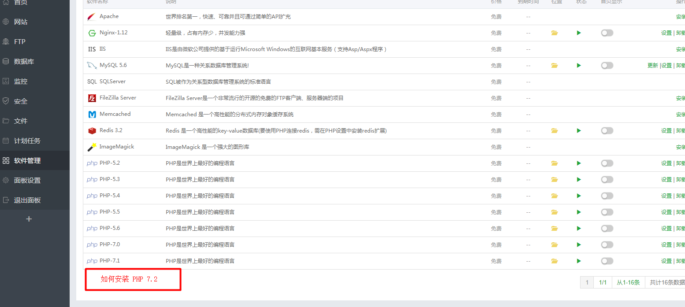Open the PHP-5.2 folder location icon

[555, 163]
